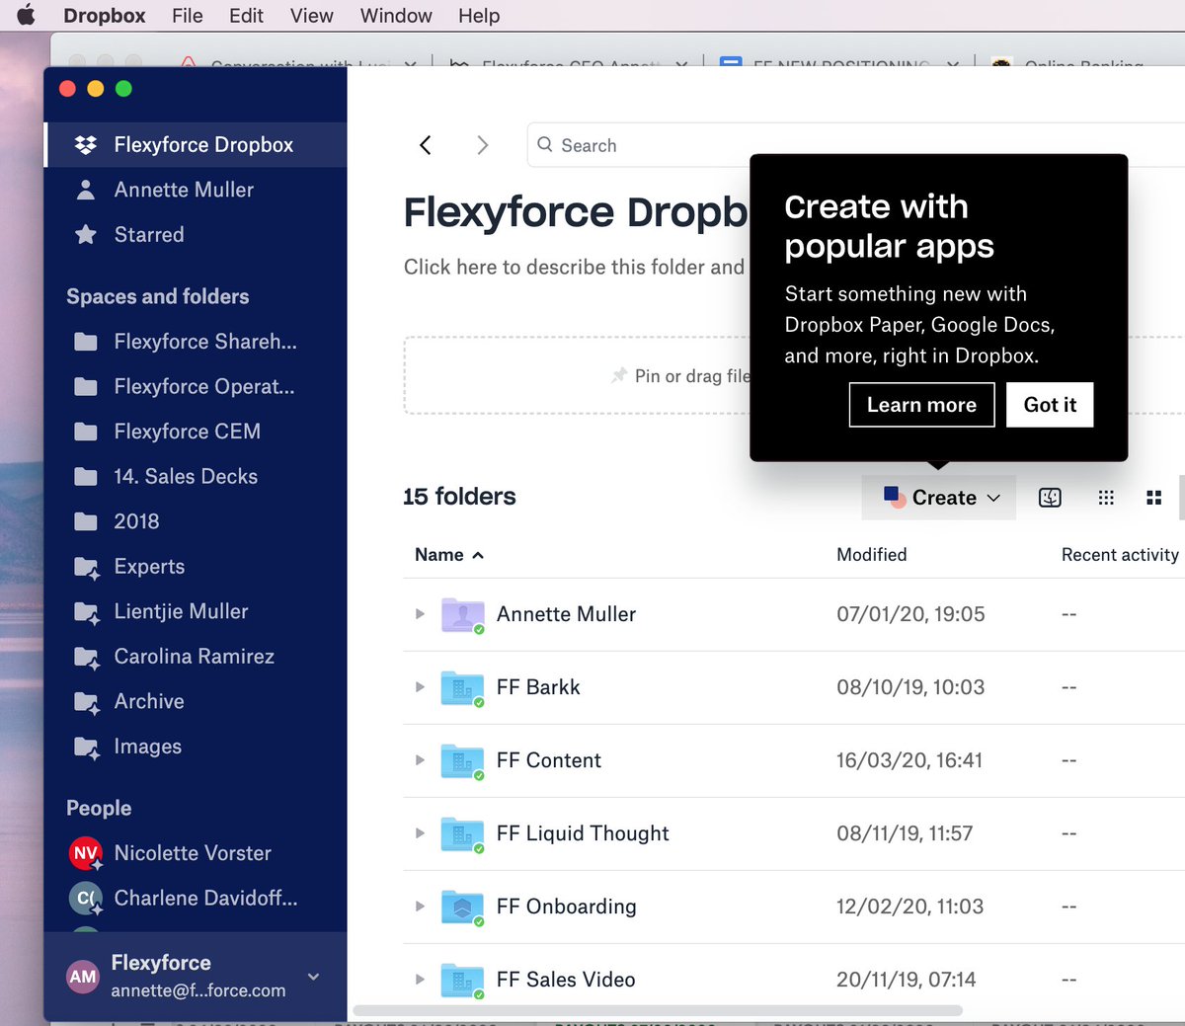Click the Experts space icon
The width and height of the screenshot is (1185, 1026).
[87, 567]
